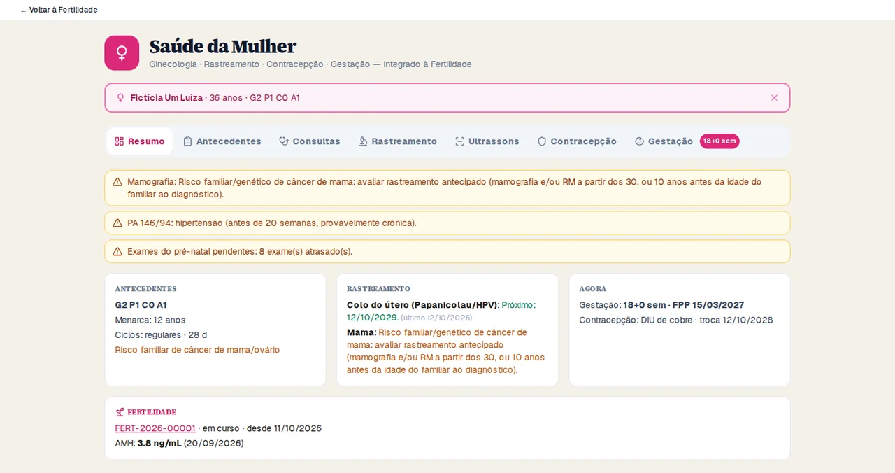The height and width of the screenshot is (473, 895).
Task: Click the Mamografia risk alert text
Action: click(x=445, y=188)
